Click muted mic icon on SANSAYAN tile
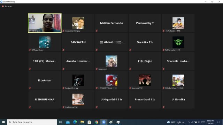The height and width of the screenshot is (125, 223). (x=63, y=50)
